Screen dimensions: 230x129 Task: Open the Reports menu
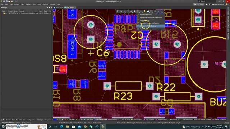click(46, 4)
